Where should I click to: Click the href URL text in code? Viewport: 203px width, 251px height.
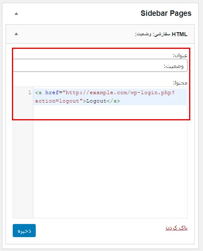coord(105,97)
